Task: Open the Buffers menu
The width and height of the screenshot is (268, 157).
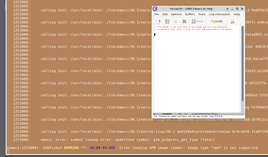Action: 190,14
